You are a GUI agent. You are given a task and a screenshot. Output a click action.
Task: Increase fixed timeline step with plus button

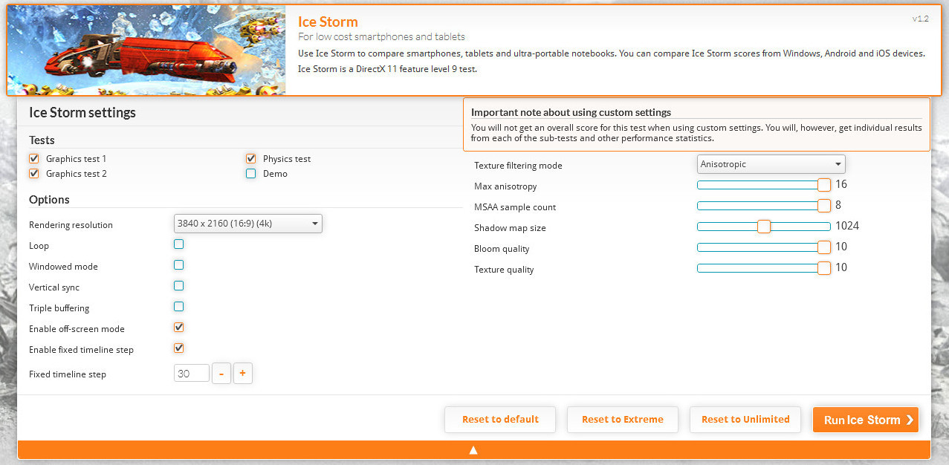tap(243, 374)
